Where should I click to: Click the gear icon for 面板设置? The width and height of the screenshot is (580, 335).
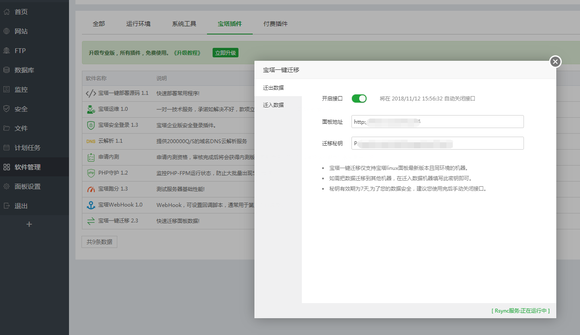point(6,186)
